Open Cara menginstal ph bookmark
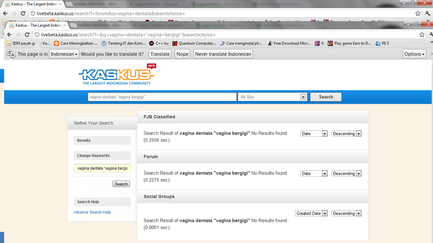Screen dimensions: 433x243 click(241, 43)
